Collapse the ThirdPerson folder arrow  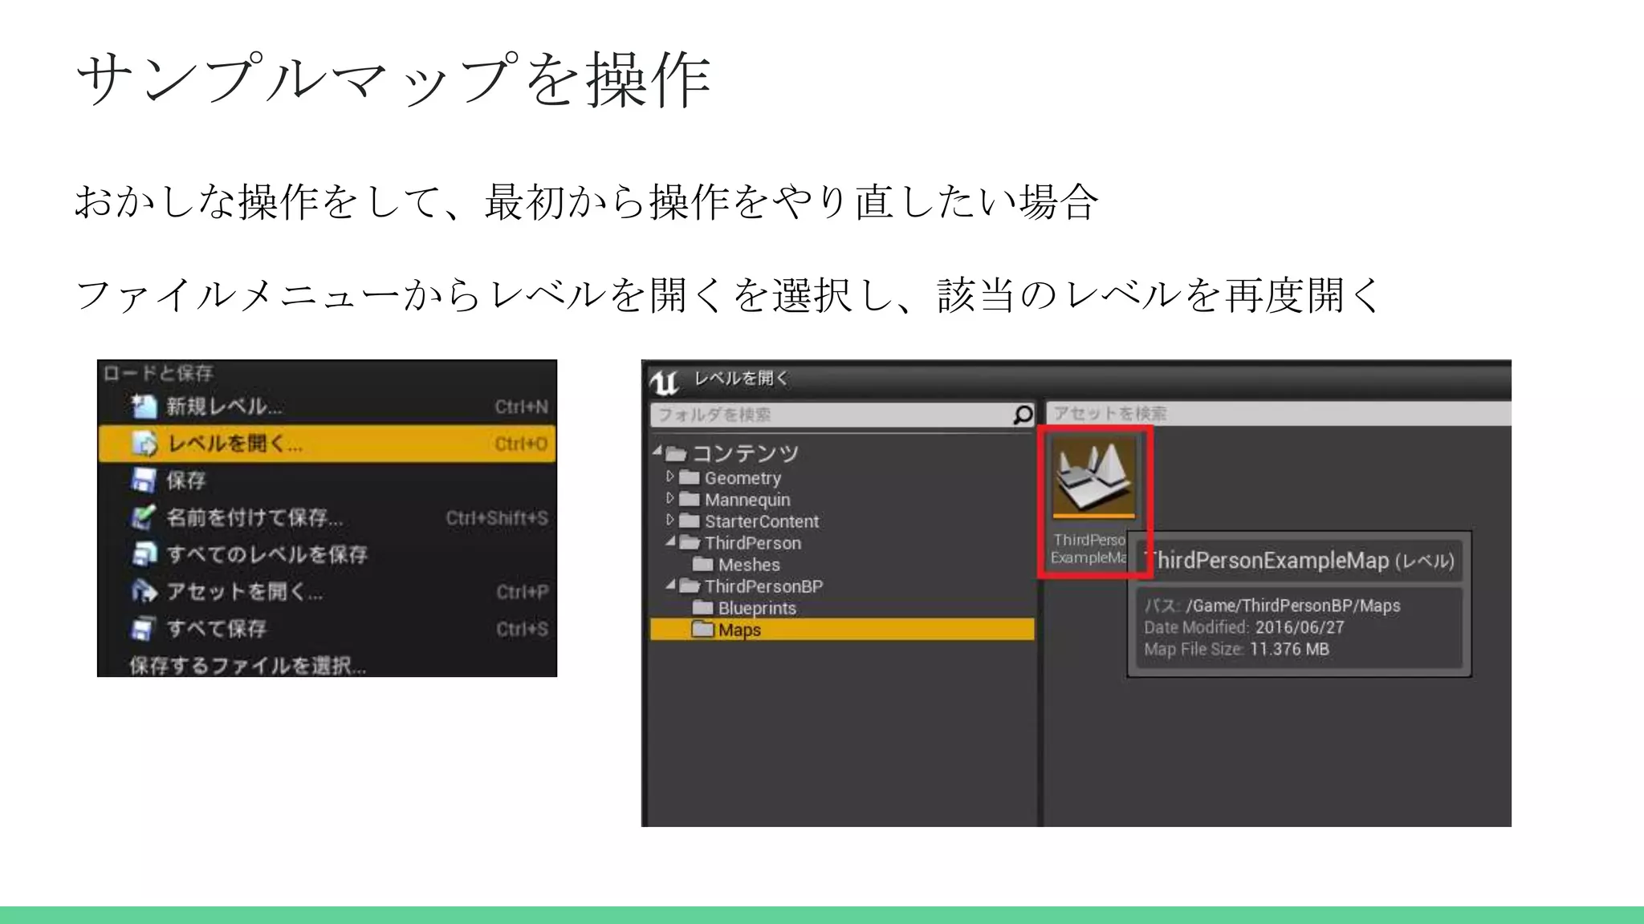(x=670, y=541)
